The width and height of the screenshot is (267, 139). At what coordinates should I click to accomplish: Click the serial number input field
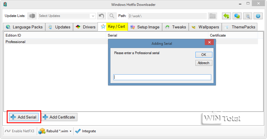click(x=162, y=77)
